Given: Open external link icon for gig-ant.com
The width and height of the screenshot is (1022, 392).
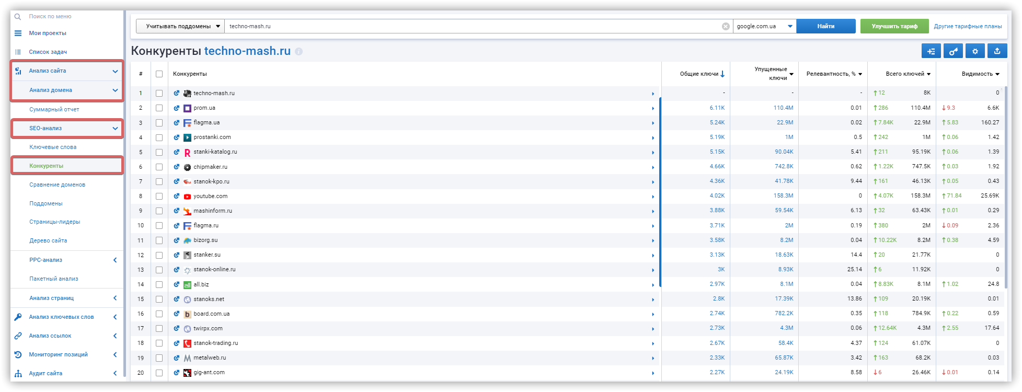Looking at the screenshot, I should [177, 373].
